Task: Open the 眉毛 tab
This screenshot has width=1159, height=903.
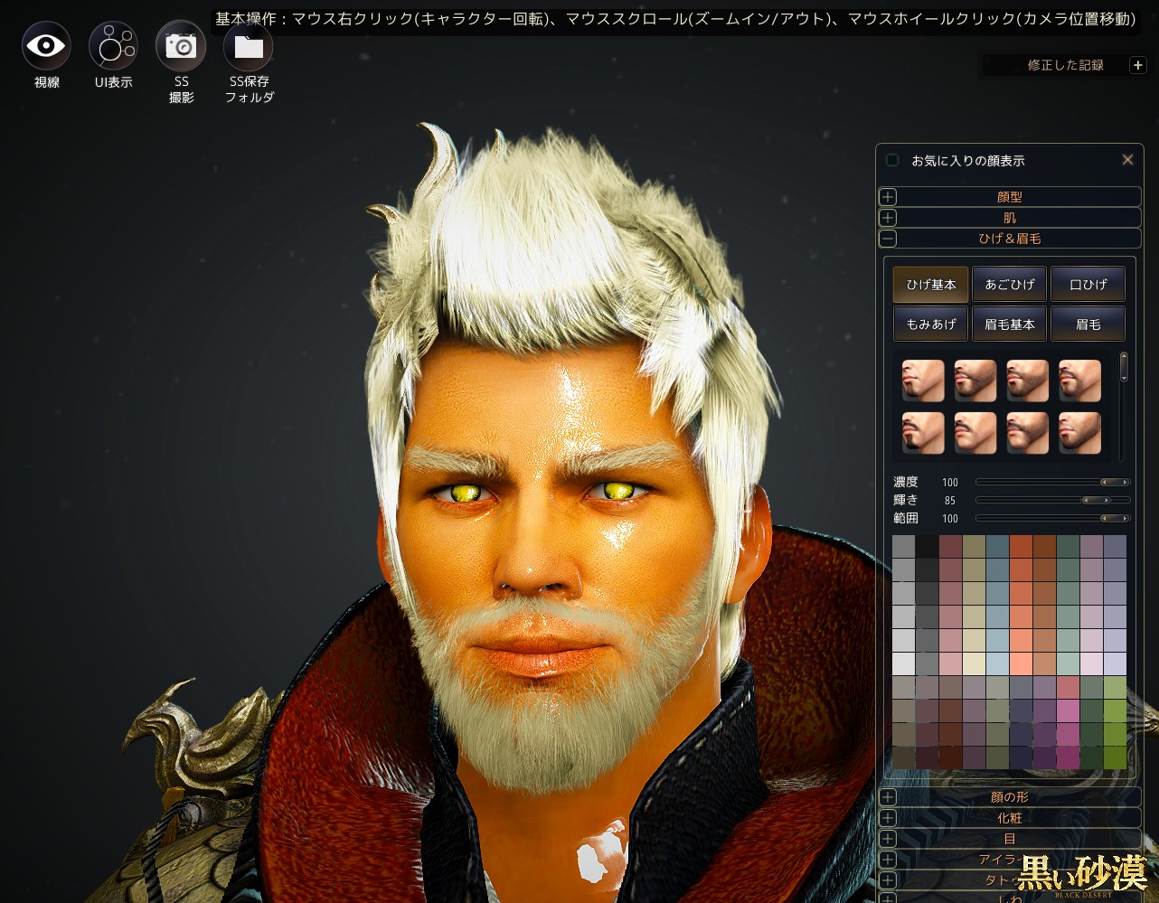Action: coord(1088,325)
